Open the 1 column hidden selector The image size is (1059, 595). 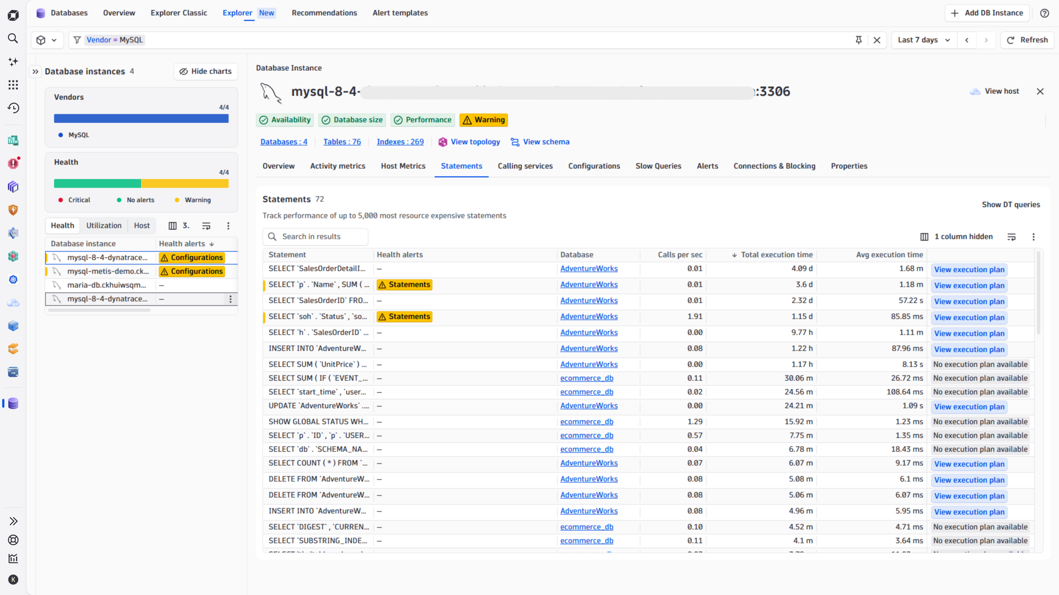point(956,237)
